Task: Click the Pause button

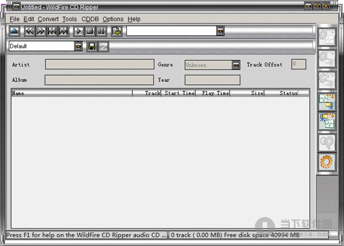Action: (x=101, y=31)
